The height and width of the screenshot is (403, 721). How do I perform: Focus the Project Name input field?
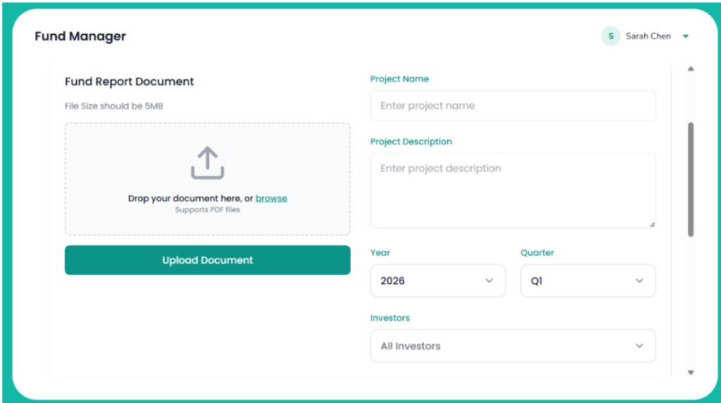point(513,105)
